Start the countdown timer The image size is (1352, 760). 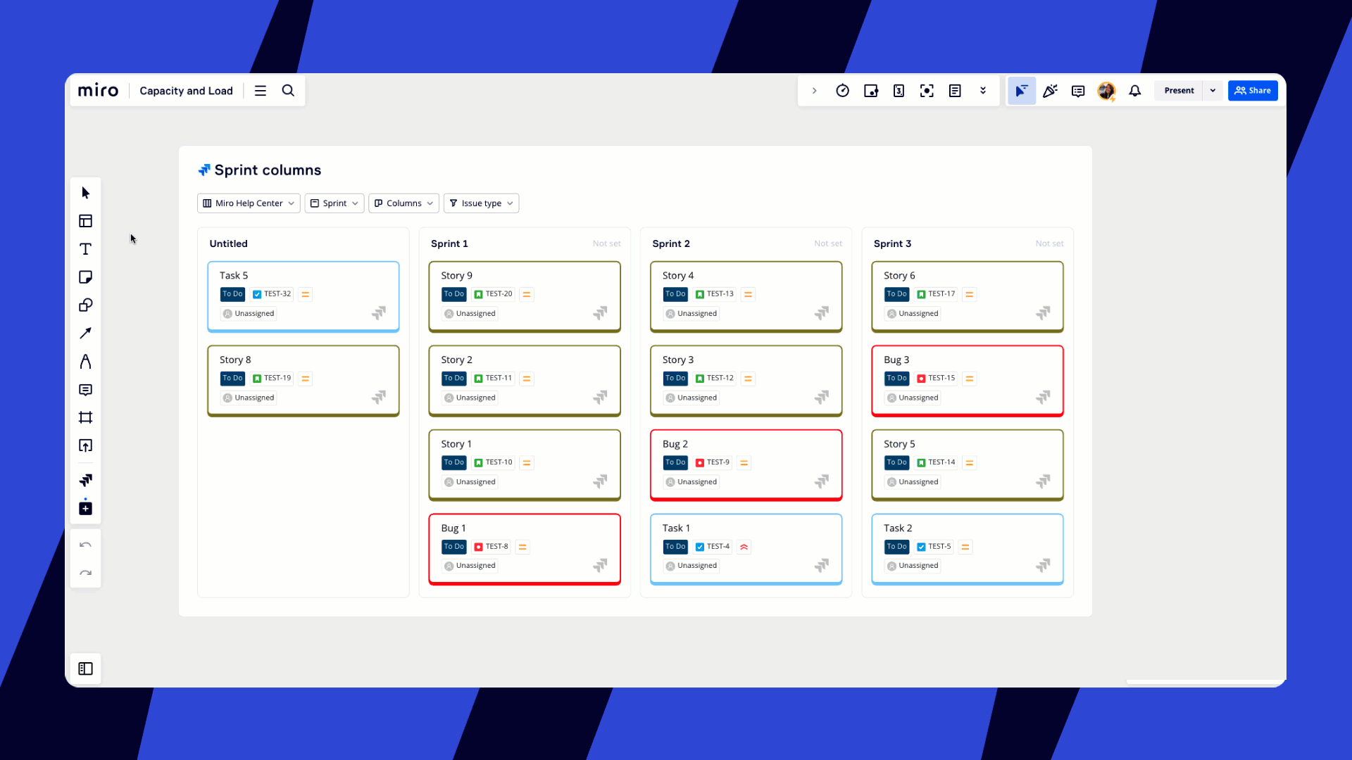[843, 90]
